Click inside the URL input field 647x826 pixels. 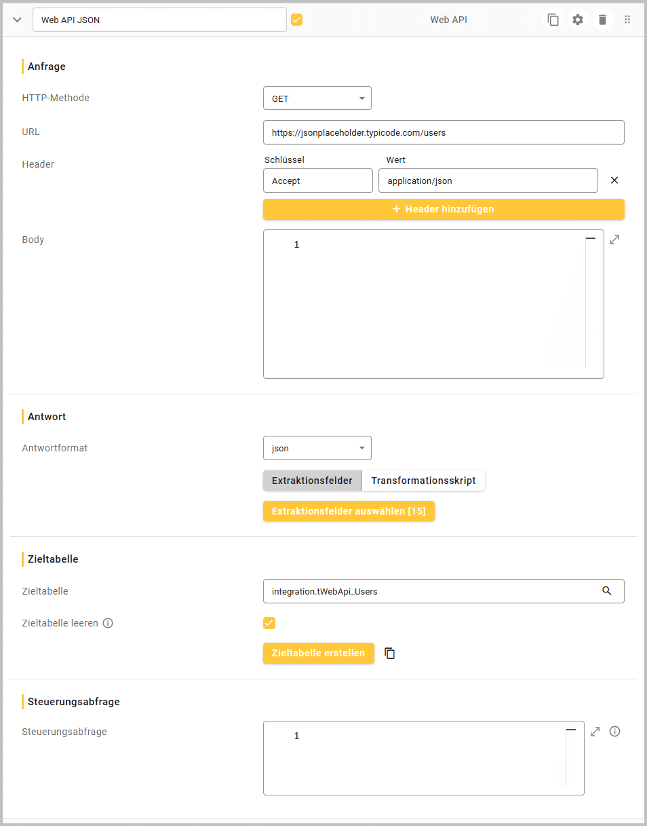[x=444, y=132]
